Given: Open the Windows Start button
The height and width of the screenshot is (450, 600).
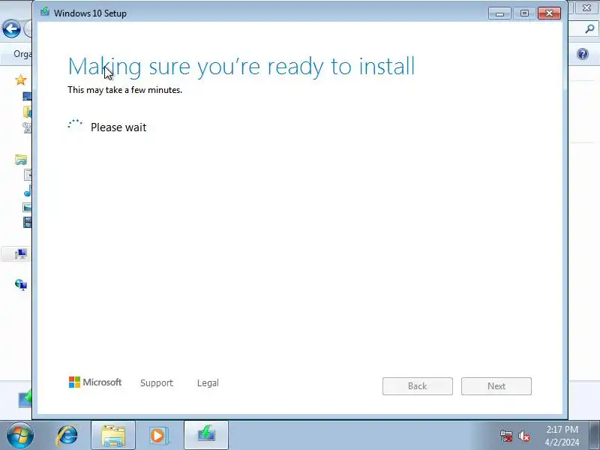Looking at the screenshot, I should tap(19, 436).
